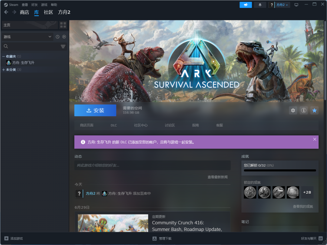Open the 商店 tab
Image resolution: width=327 pixels, height=245 pixels.
click(24, 12)
